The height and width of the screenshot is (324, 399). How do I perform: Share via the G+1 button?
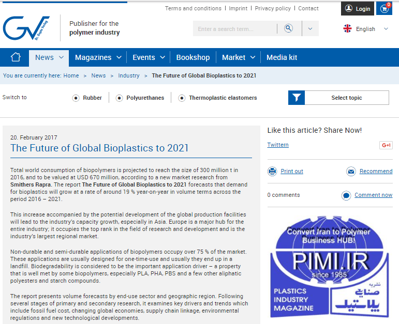(x=386, y=145)
